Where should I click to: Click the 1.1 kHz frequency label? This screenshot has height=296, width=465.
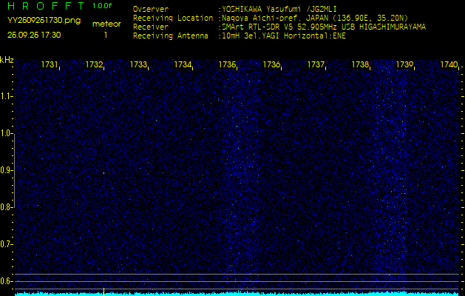(7, 96)
